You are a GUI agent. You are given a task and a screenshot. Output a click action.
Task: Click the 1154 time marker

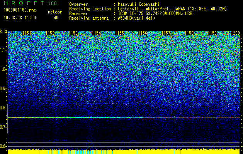pos(97,33)
